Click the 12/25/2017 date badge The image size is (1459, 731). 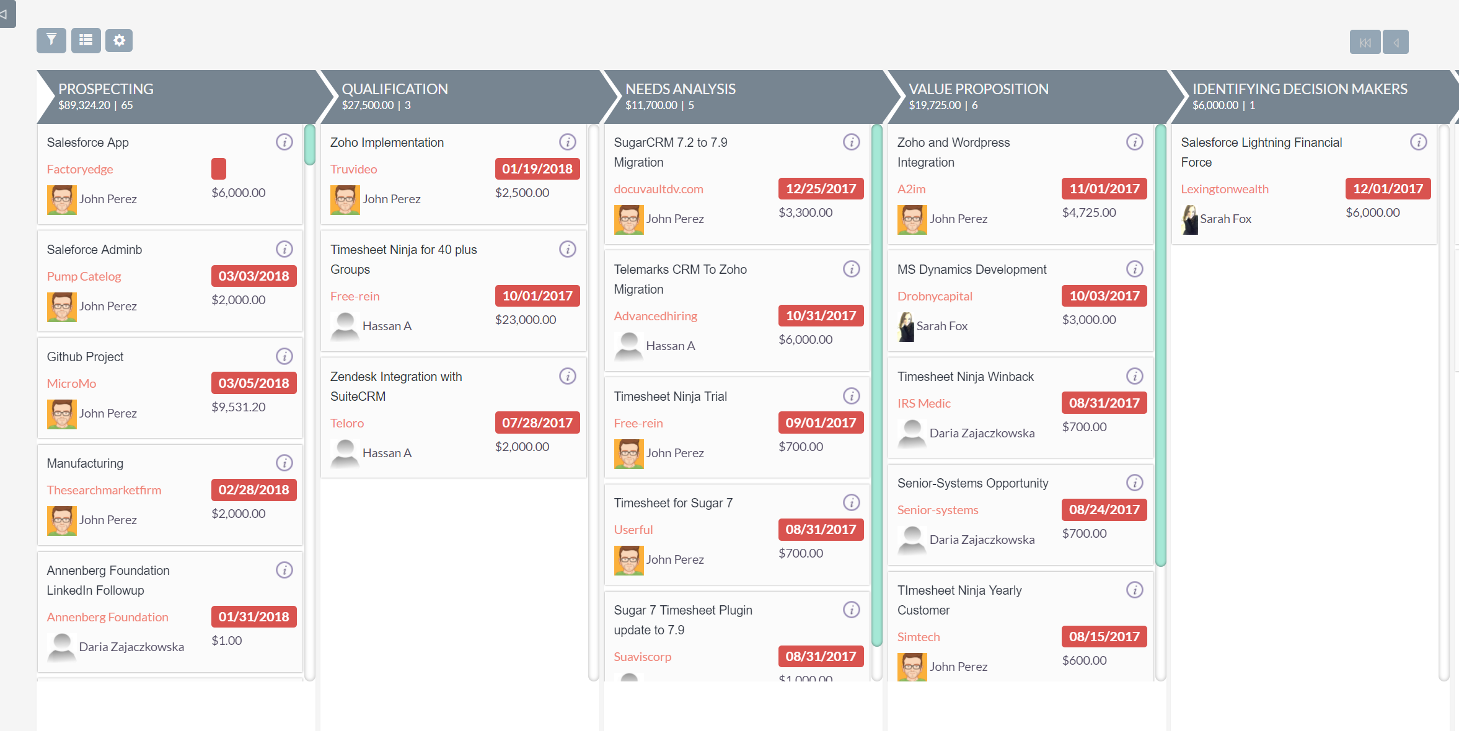coord(821,188)
